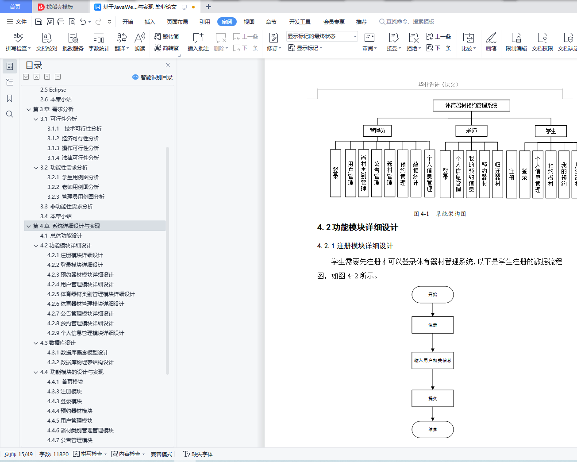The width and height of the screenshot is (577, 462).
Task: Switch to the 插入 ribbon tab
Action: pos(150,22)
